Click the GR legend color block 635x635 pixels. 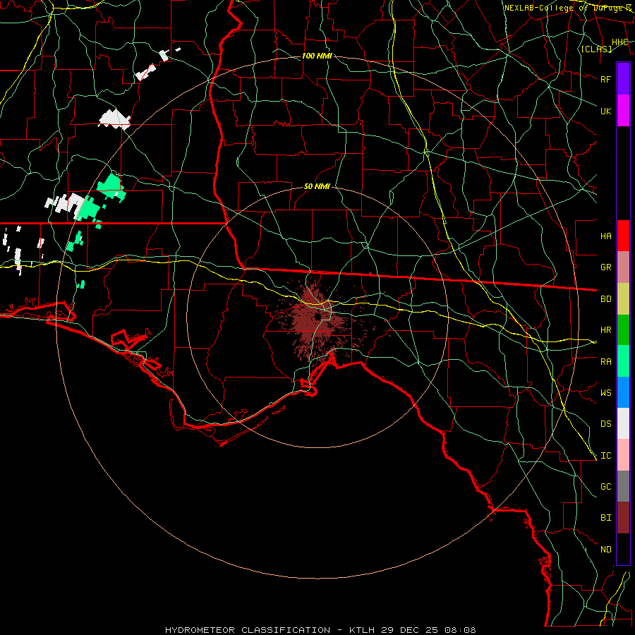623,267
